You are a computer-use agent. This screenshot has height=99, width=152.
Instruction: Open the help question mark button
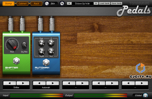[x=62, y=4]
